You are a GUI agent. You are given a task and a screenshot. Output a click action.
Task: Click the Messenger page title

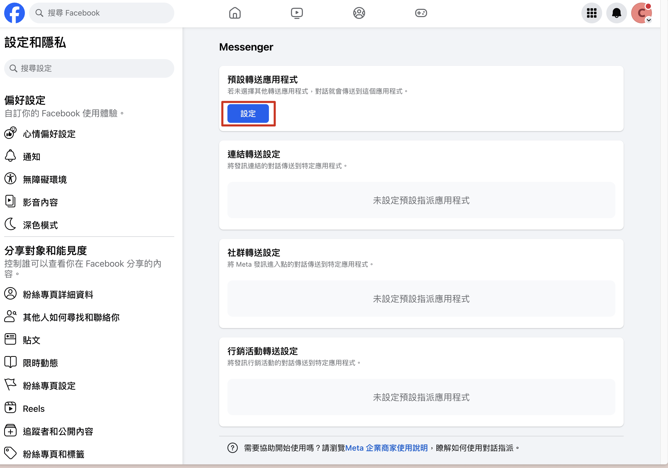click(x=246, y=47)
